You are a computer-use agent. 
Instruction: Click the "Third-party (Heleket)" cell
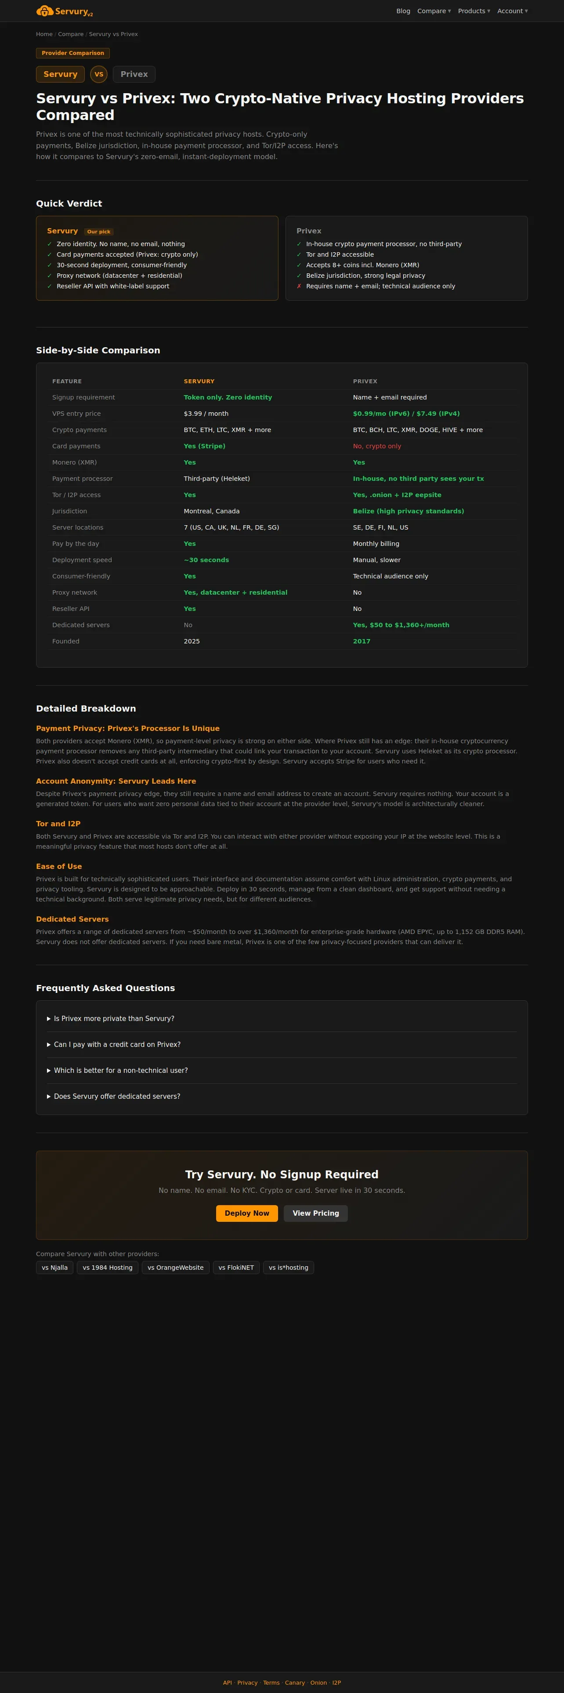pyautogui.click(x=217, y=479)
